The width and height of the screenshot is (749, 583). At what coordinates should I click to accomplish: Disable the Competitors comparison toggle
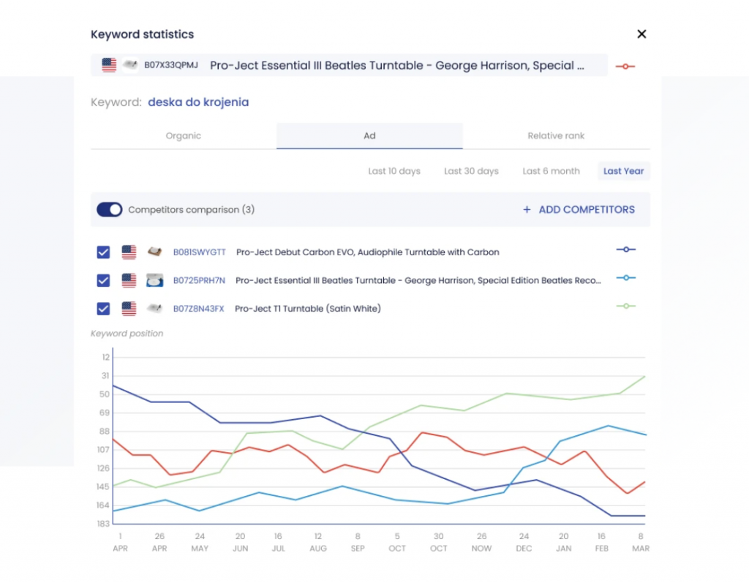point(109,209)
